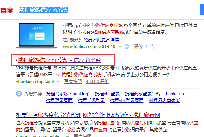
Task: Click the 携程登录页面 suggestion
Action: click(59, 100)
